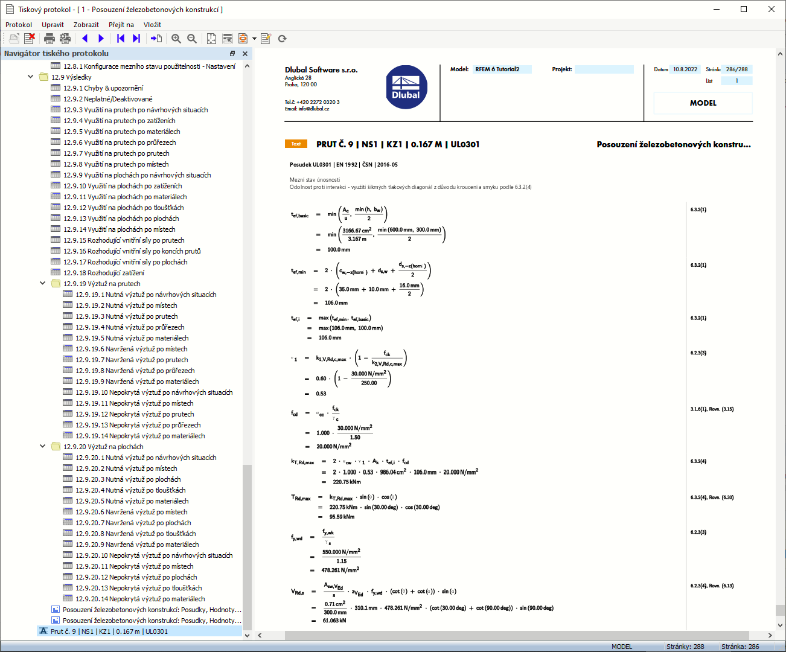The image size is (786, 652).
Task: Click folder icon of 12.9.20 Výztuž na plochách
Action: [56, 447]
